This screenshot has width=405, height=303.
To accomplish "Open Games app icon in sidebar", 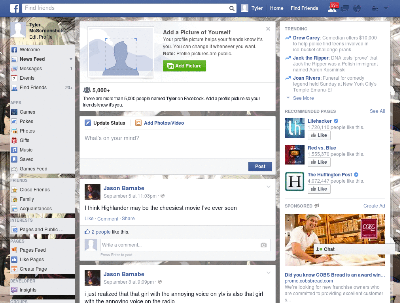I will 14,112.
